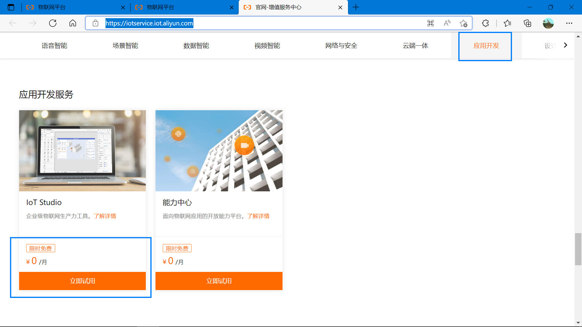Open the QR code generator icon
The image size is (582, 327).
coord(430,23)
